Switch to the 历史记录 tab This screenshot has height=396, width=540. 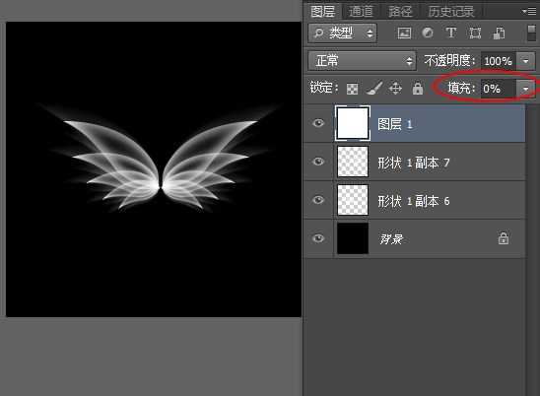click(451, 12)
